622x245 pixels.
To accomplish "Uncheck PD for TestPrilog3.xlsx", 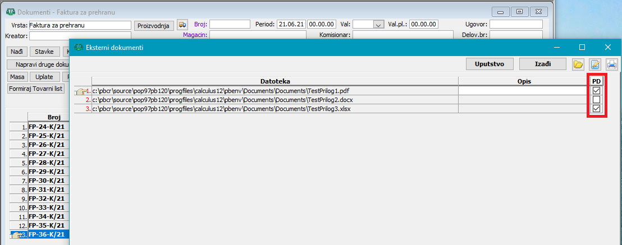I will point(597,109).
